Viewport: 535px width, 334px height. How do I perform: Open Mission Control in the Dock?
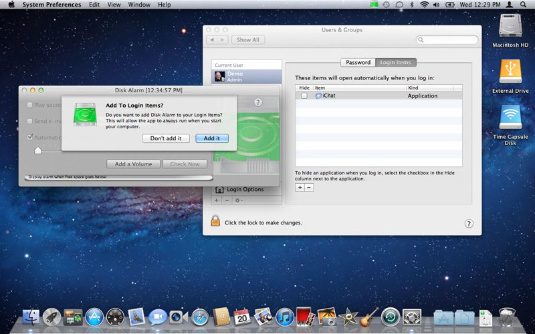tap(73, 317)
